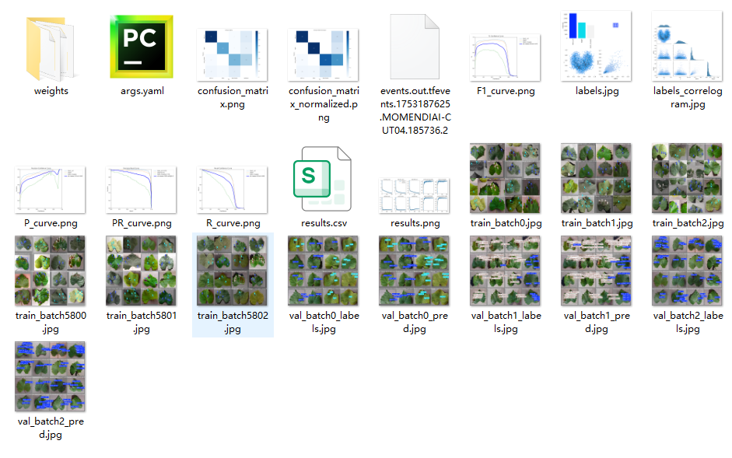Select the val_batch0_pred.jpg thumbnail

[x=414, y=271]
